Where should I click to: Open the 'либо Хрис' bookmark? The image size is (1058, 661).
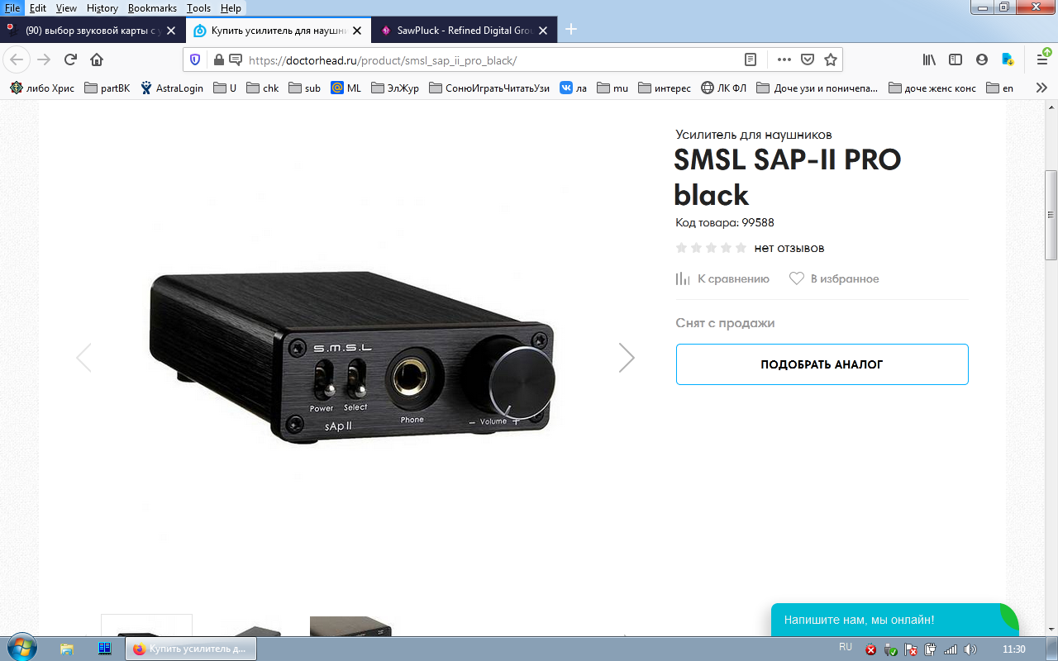point(42,88)
